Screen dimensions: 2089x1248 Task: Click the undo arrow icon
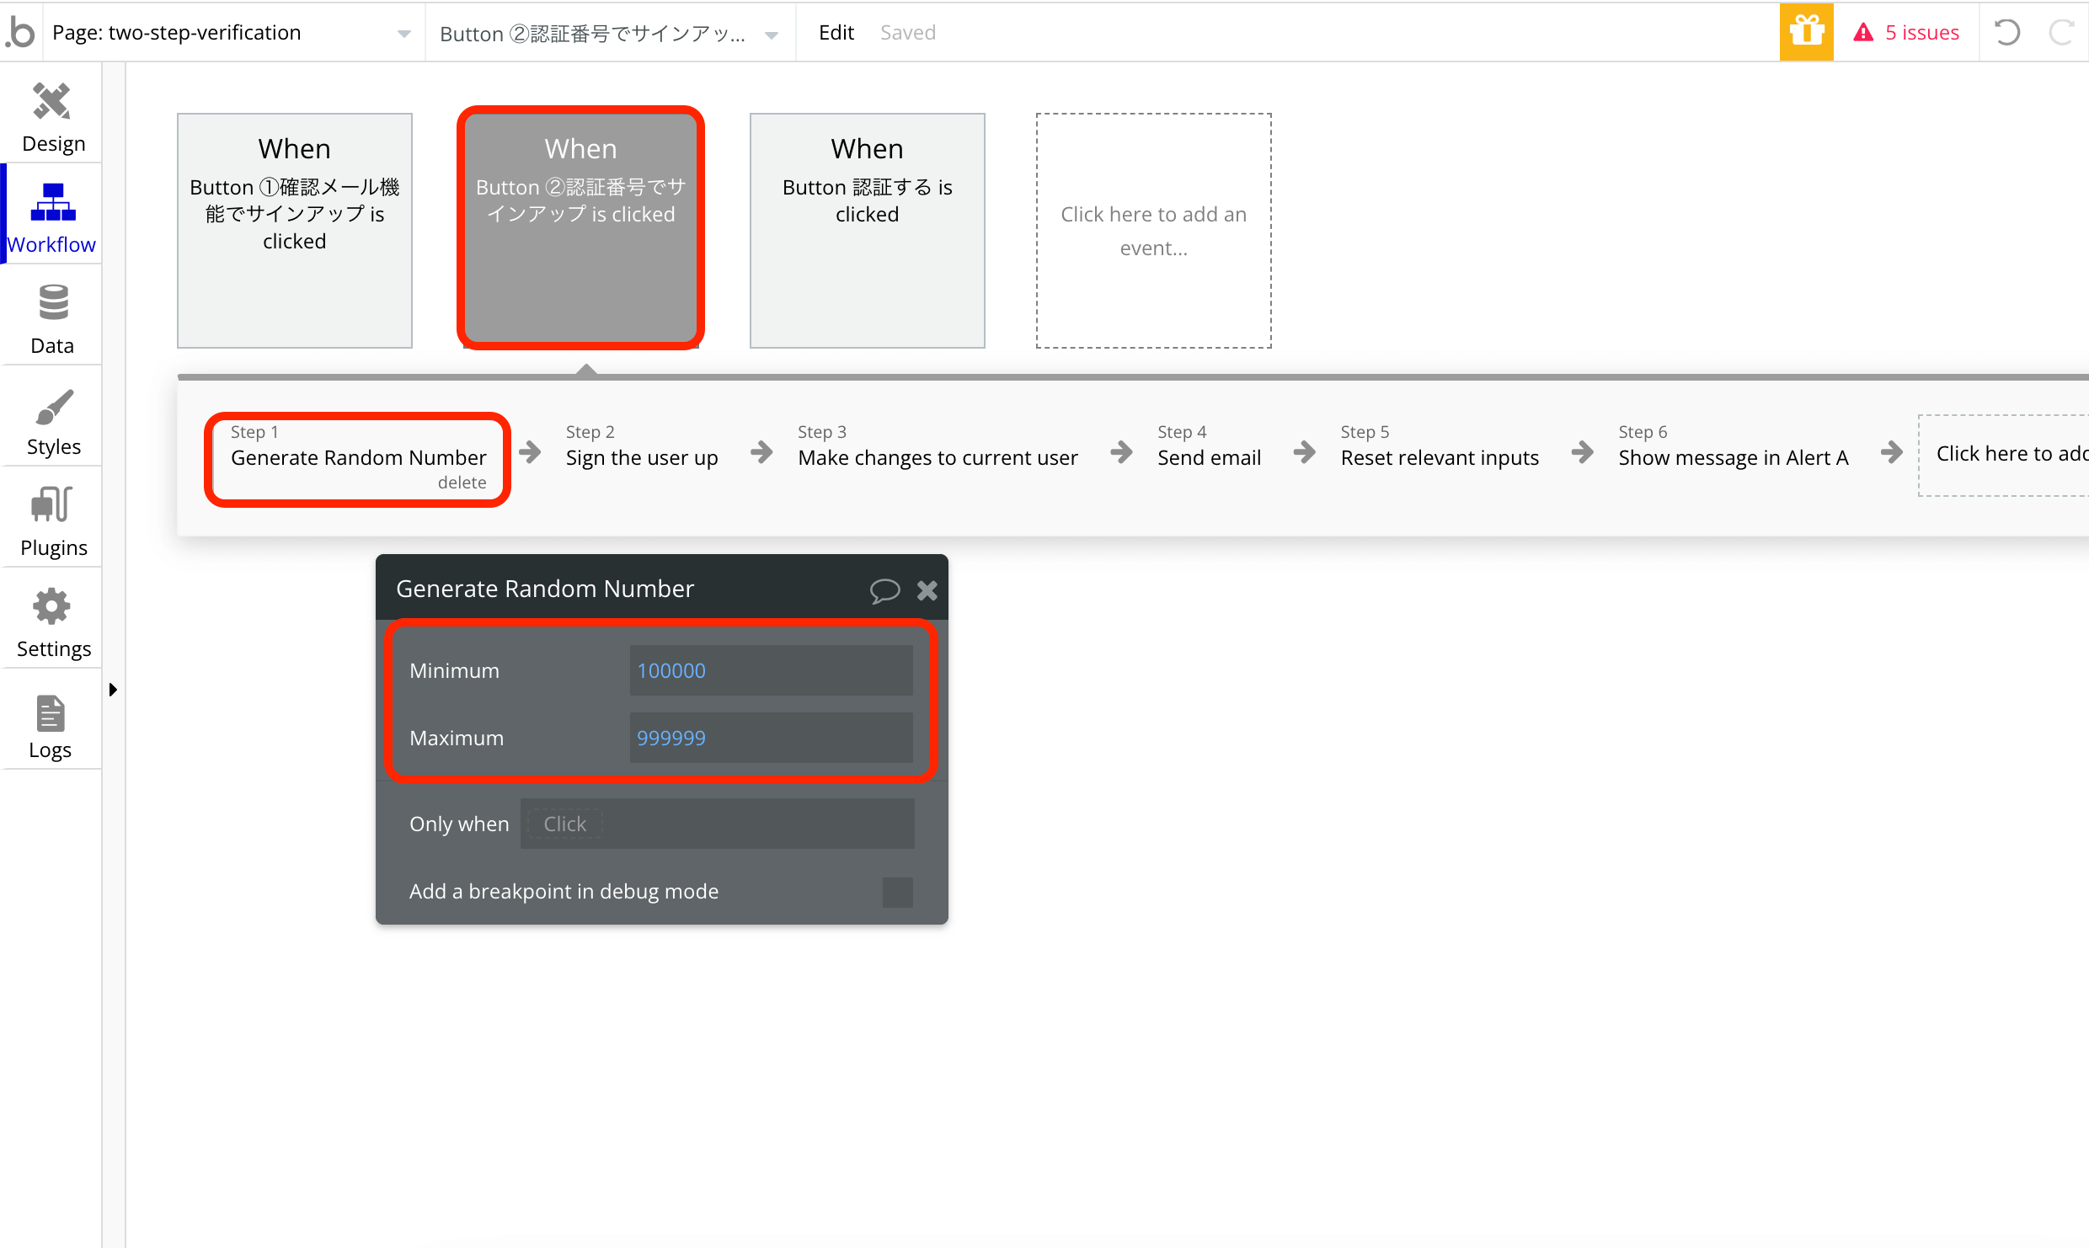click(2007, 32)
